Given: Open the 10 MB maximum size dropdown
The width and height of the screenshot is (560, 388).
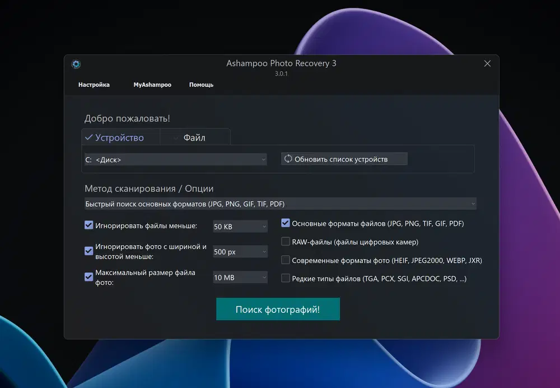Looking at the screenshot, I should point(240,278).
